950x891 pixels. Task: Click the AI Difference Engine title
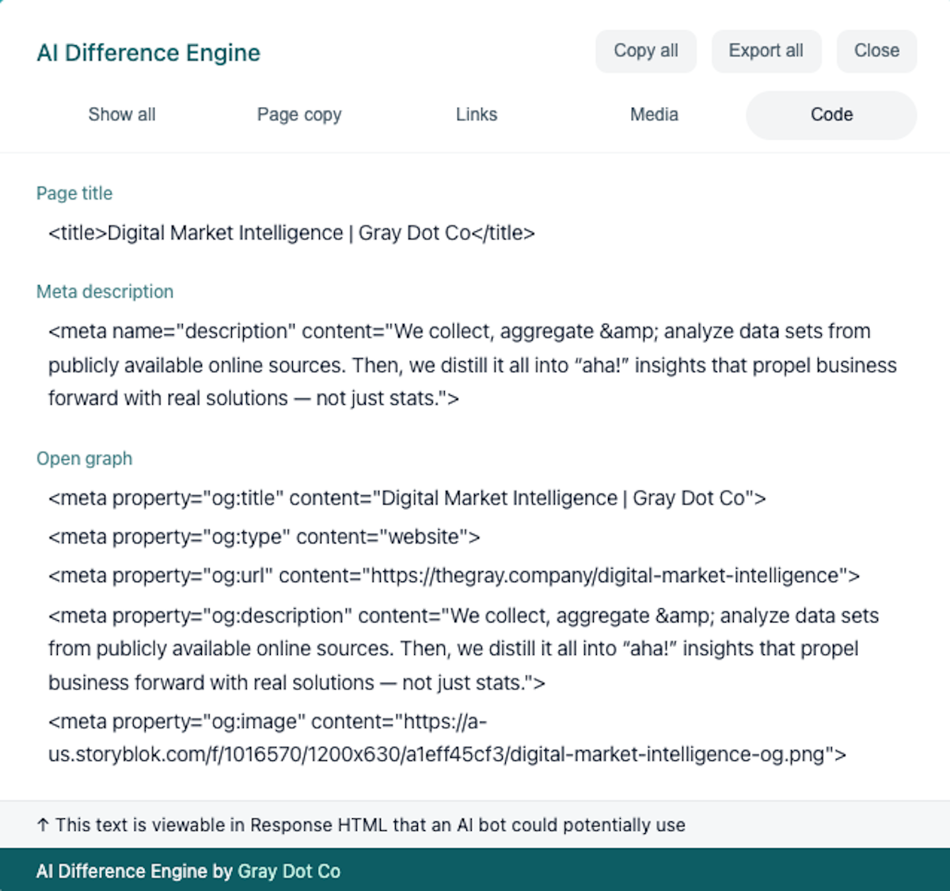148,52
